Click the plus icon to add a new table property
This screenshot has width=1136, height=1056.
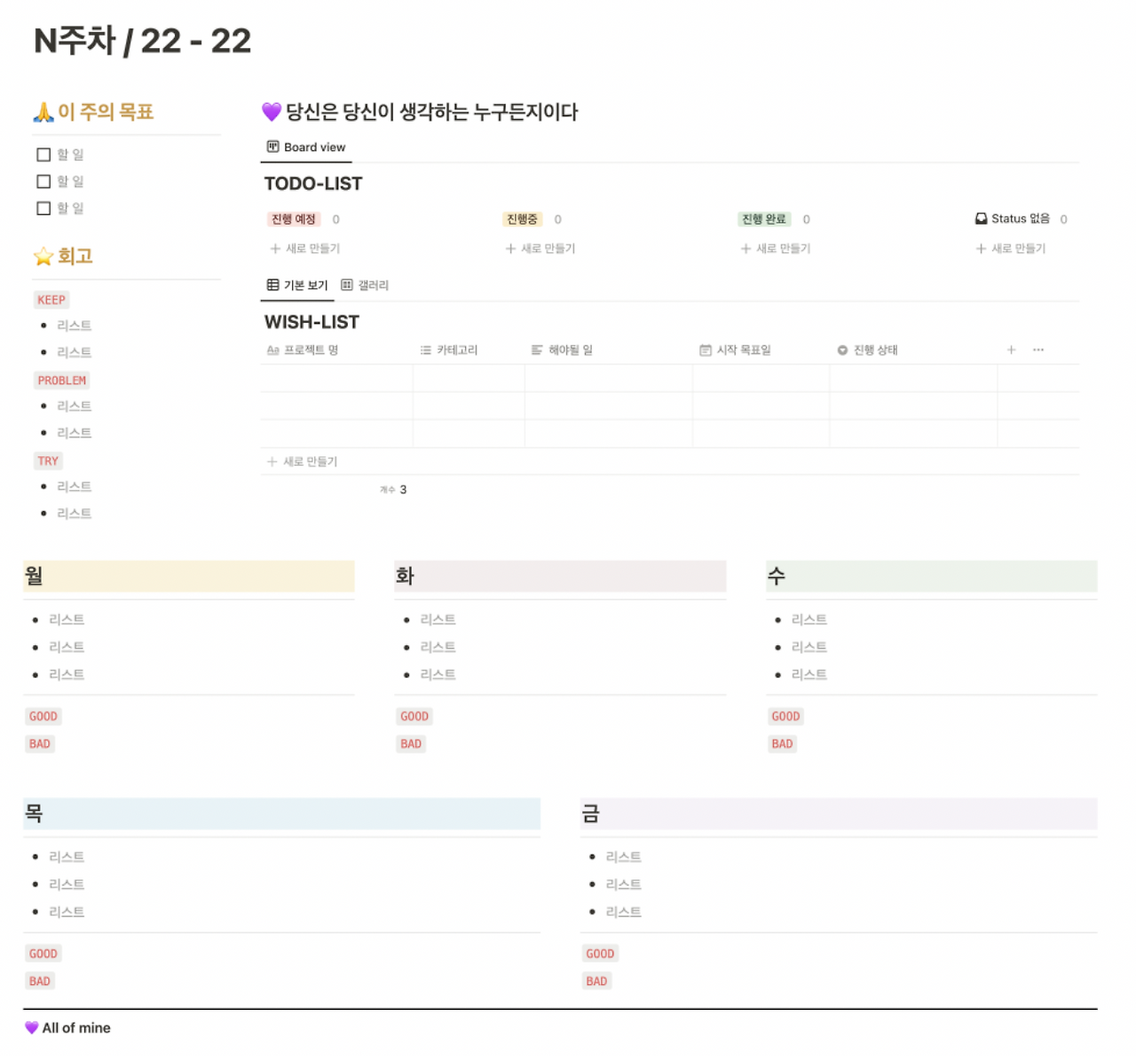[x=1011, y=350]
